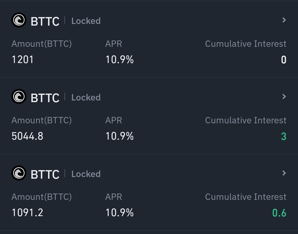Viewport: 298px width, 234px height.
Task: Click the BTTC coin icon for 5044.8 entry
Action: pyautogui.click(x=19, y=97)
